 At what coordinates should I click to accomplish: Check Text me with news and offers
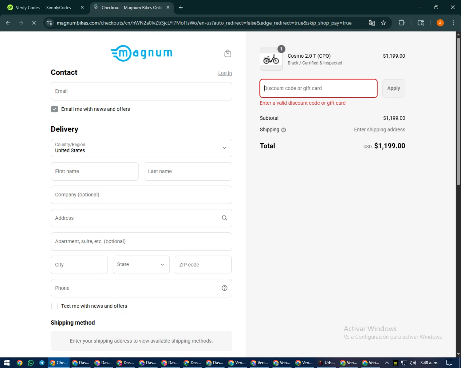(54, 306)
